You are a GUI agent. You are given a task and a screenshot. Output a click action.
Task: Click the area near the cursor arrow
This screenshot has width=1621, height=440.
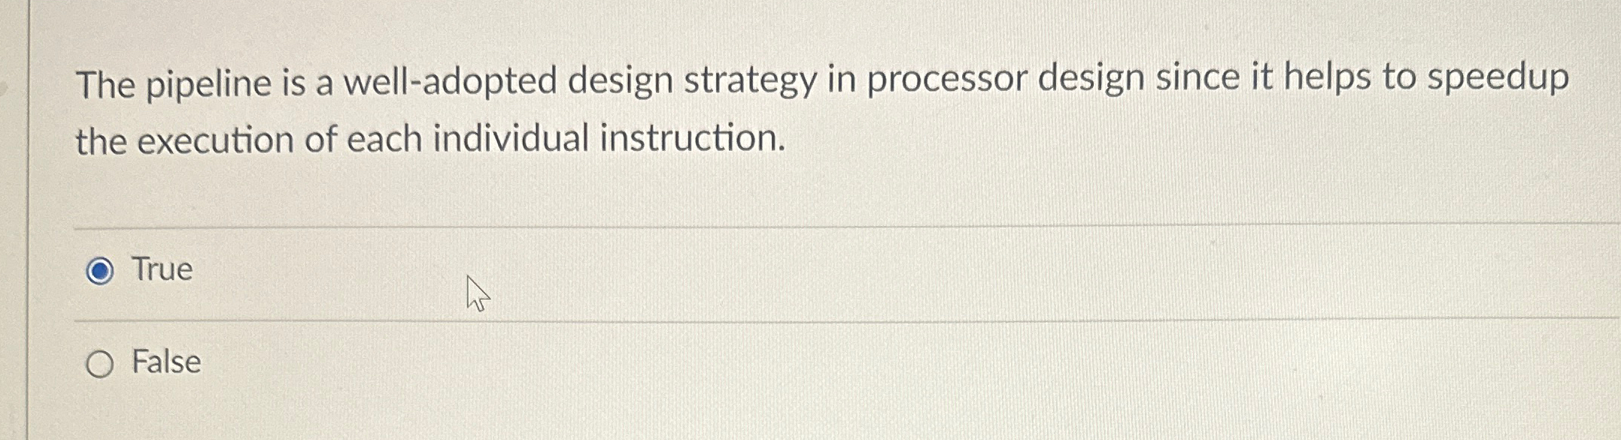pyautogui.click(x=476, y=294)
